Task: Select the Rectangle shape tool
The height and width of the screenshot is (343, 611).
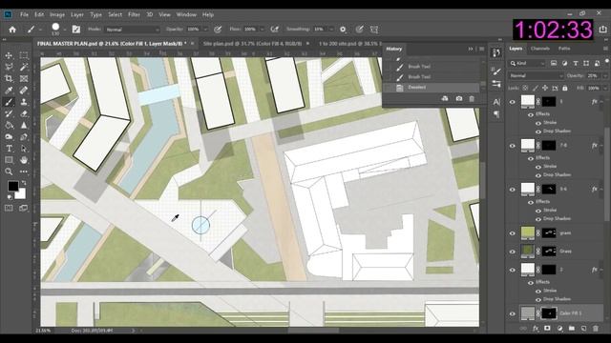Action: pyautogui.click(x=9, y=160)
